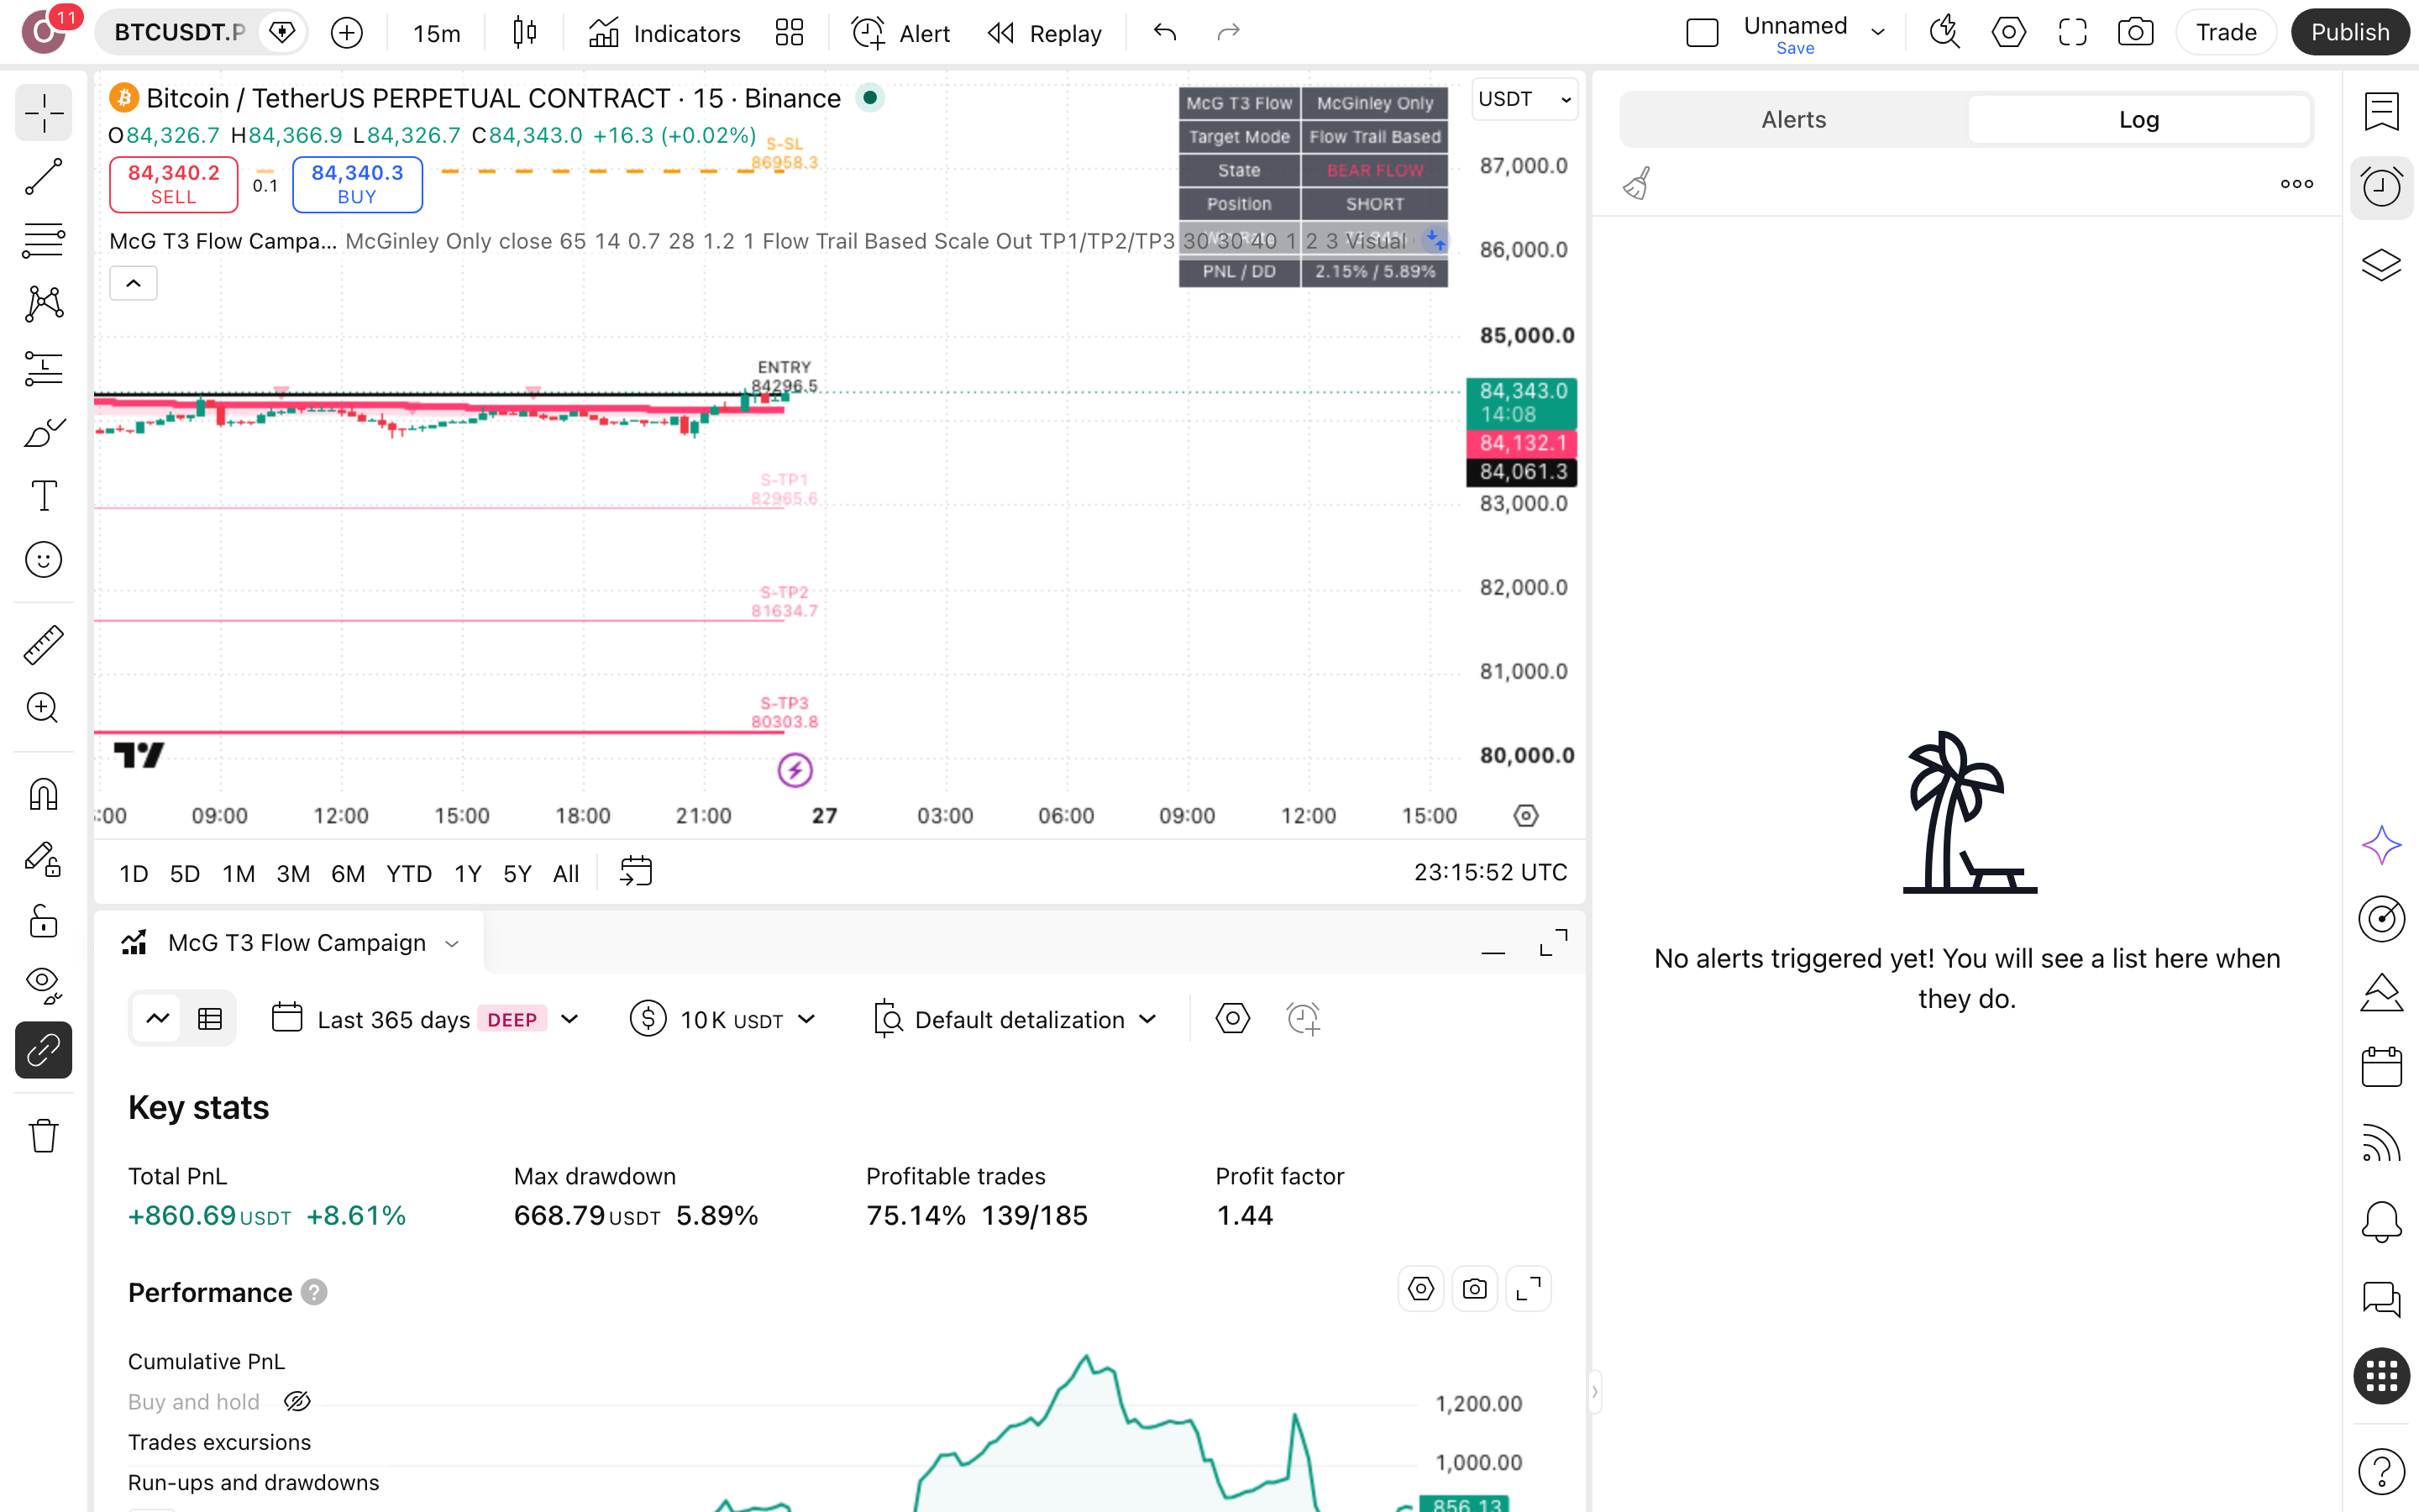
Task: Select the 1M time range
Action: pos(239,874)
